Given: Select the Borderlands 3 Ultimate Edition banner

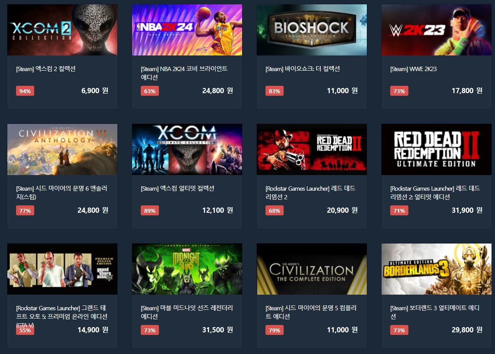Looking at the screenshot, I should (x=436, y=269).
